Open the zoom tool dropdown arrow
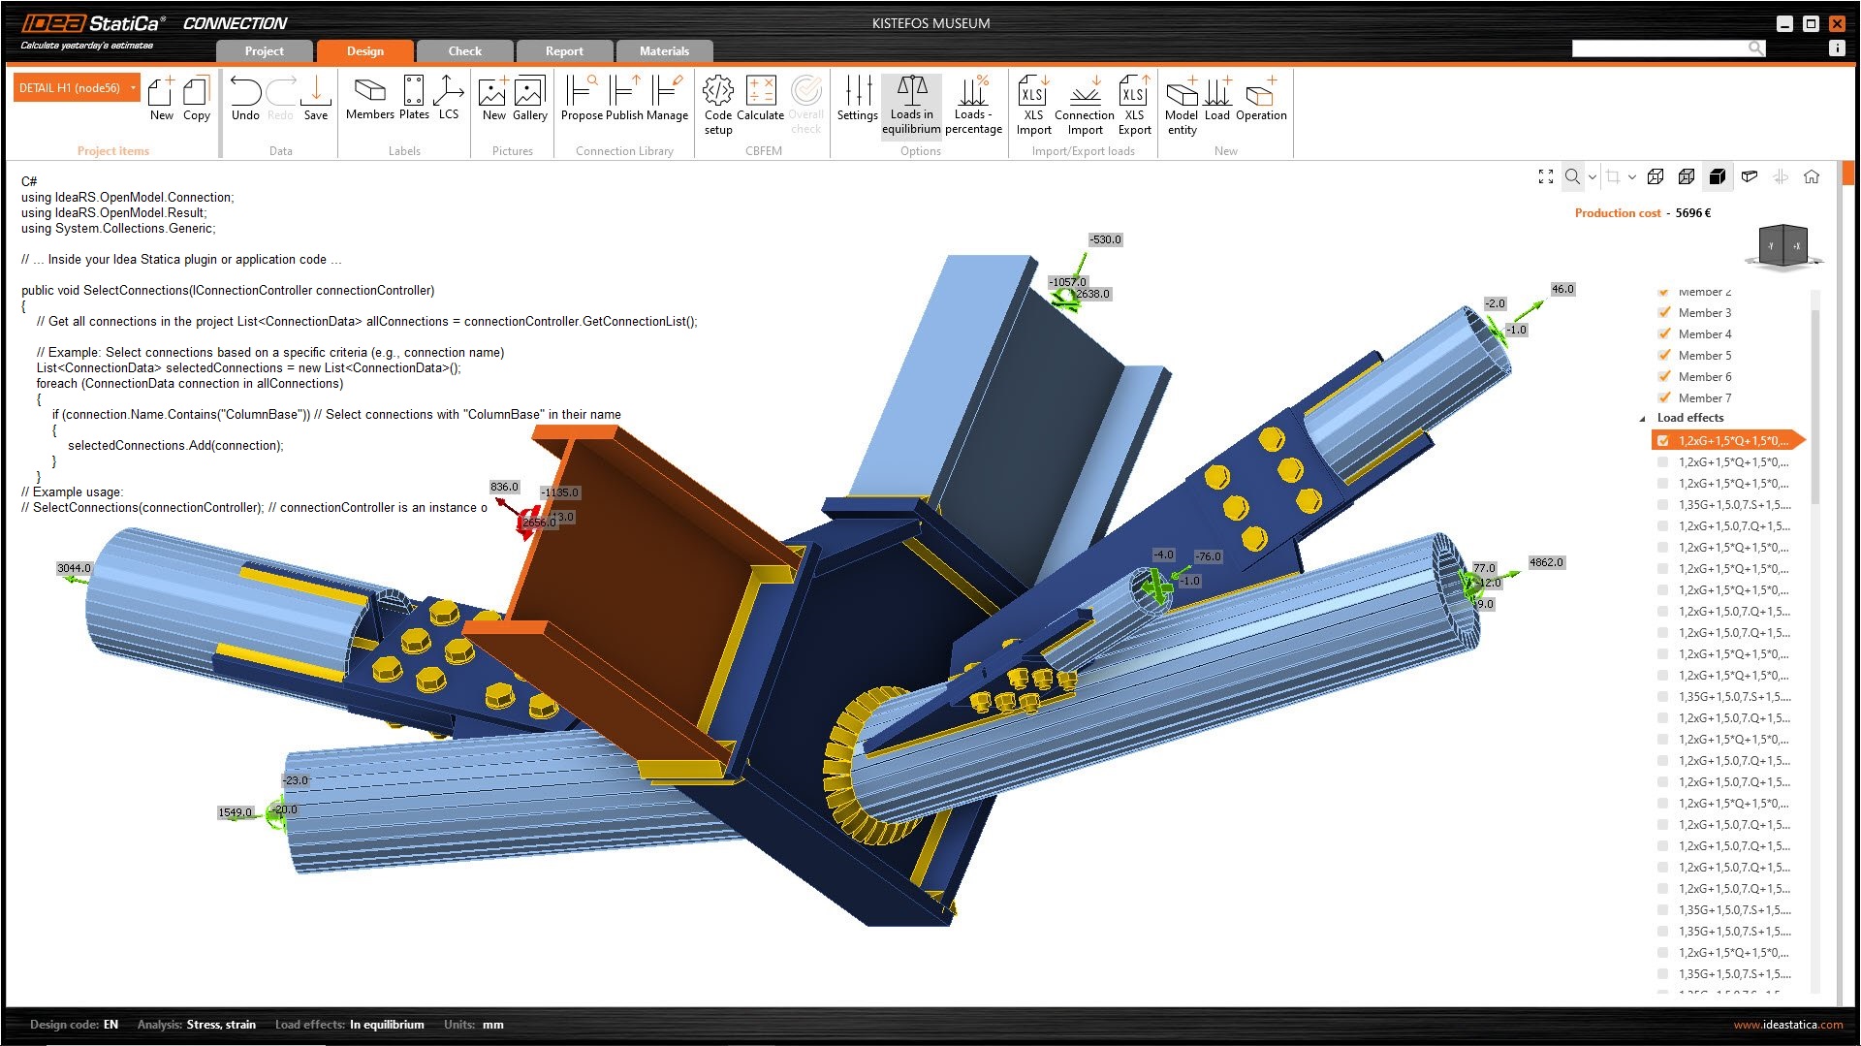This screenshot has height=1046, width=1861. pos(1592,177)
